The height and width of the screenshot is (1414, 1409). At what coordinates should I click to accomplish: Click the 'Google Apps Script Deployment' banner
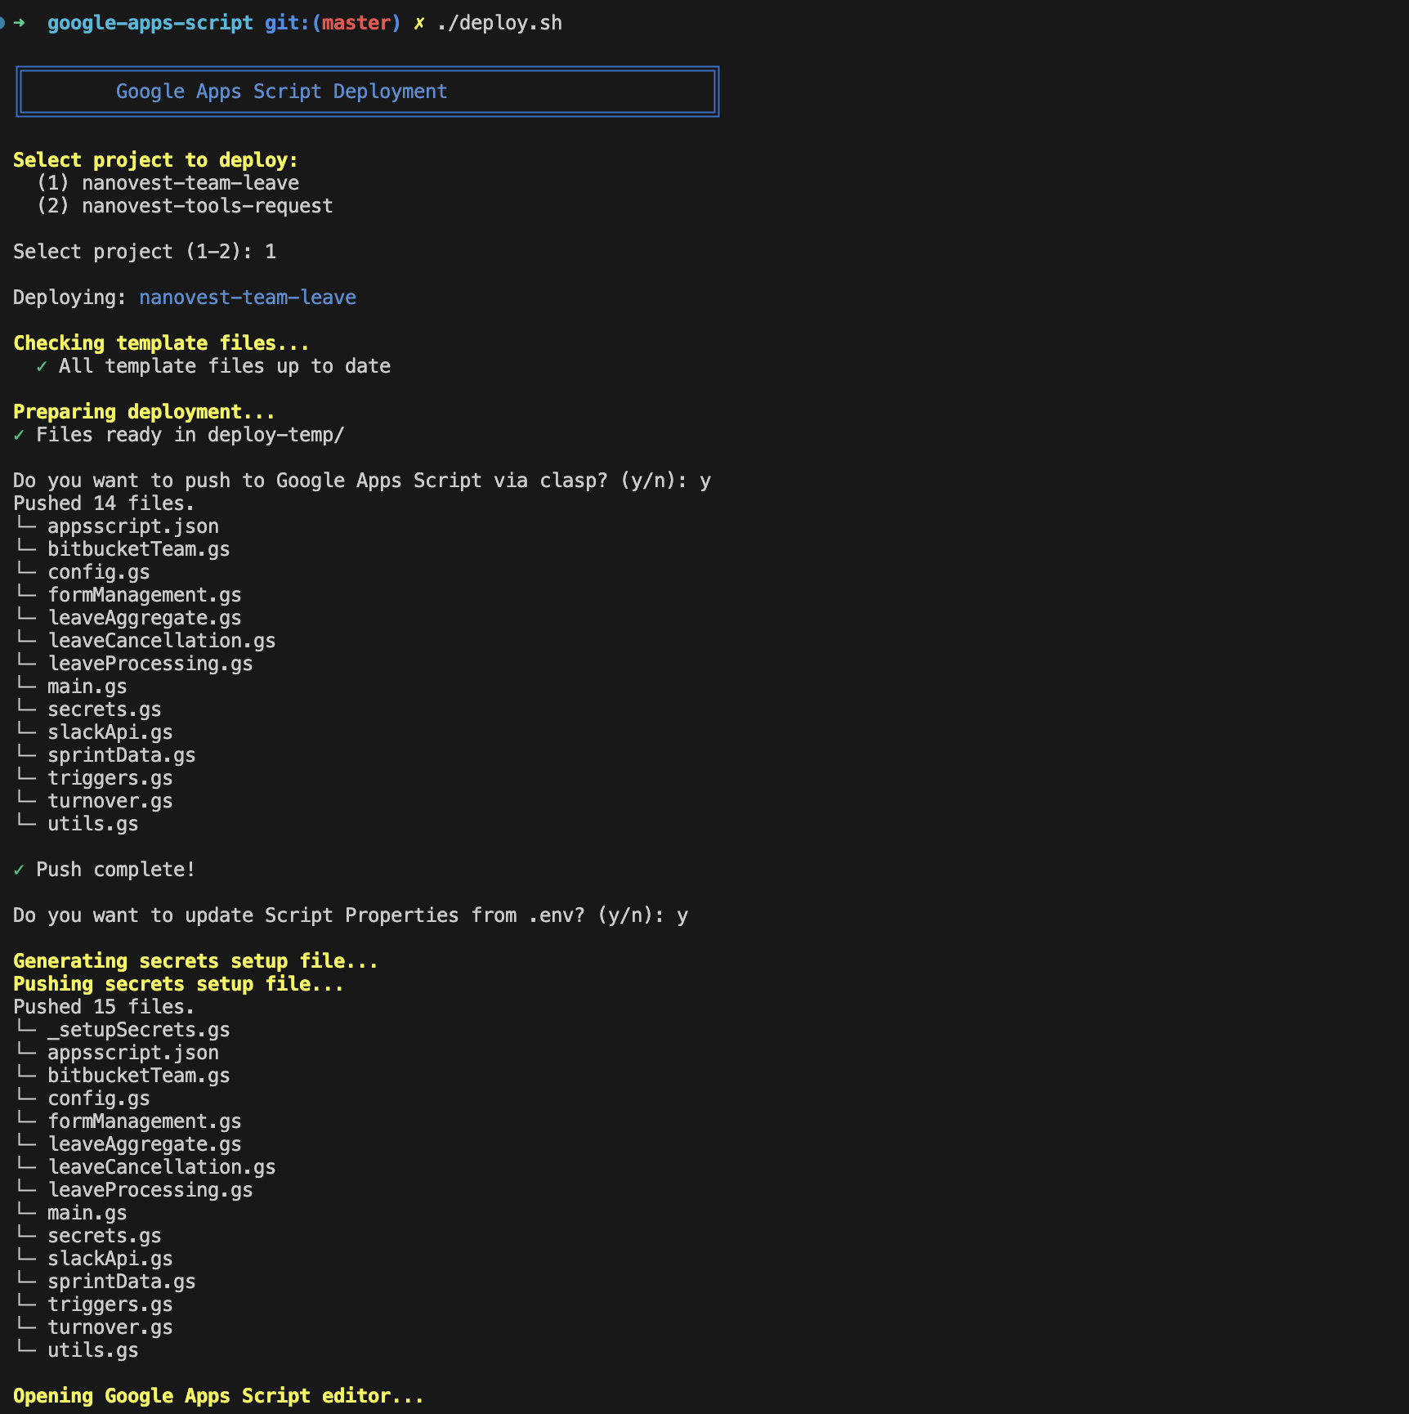click(281, 91)
